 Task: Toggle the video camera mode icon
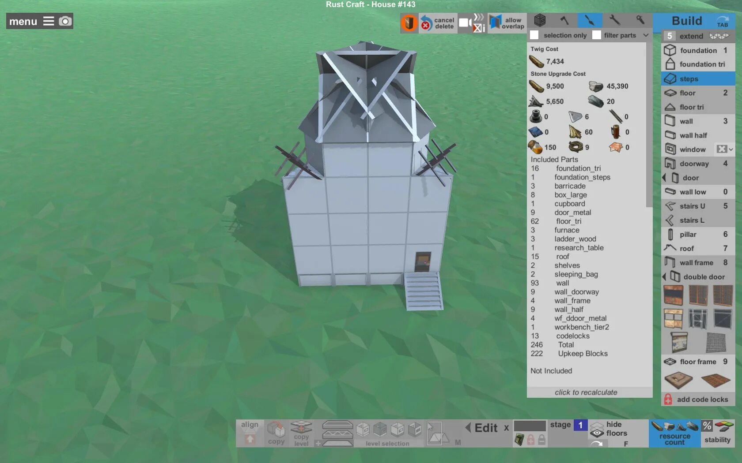(465, 23)
